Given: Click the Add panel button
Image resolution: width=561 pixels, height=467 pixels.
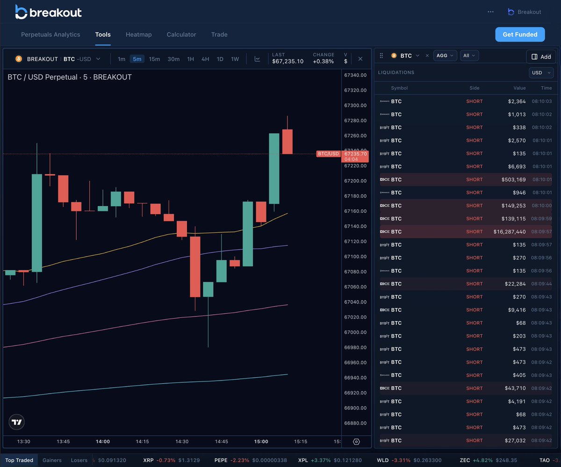Looking at the screenshot, I should pyautogui.click(x=541, y=57).
